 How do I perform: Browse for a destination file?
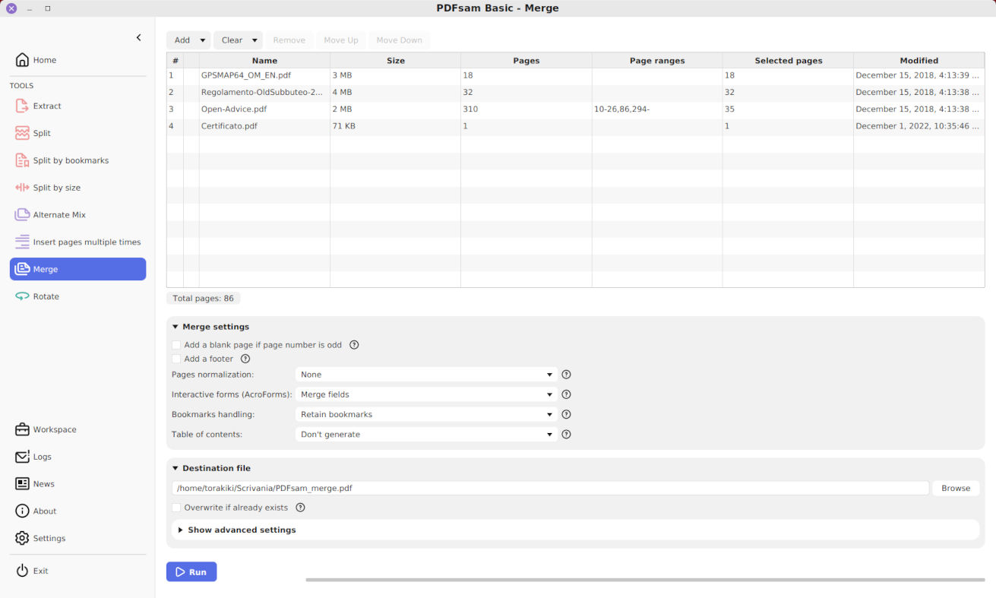[955, 488]
